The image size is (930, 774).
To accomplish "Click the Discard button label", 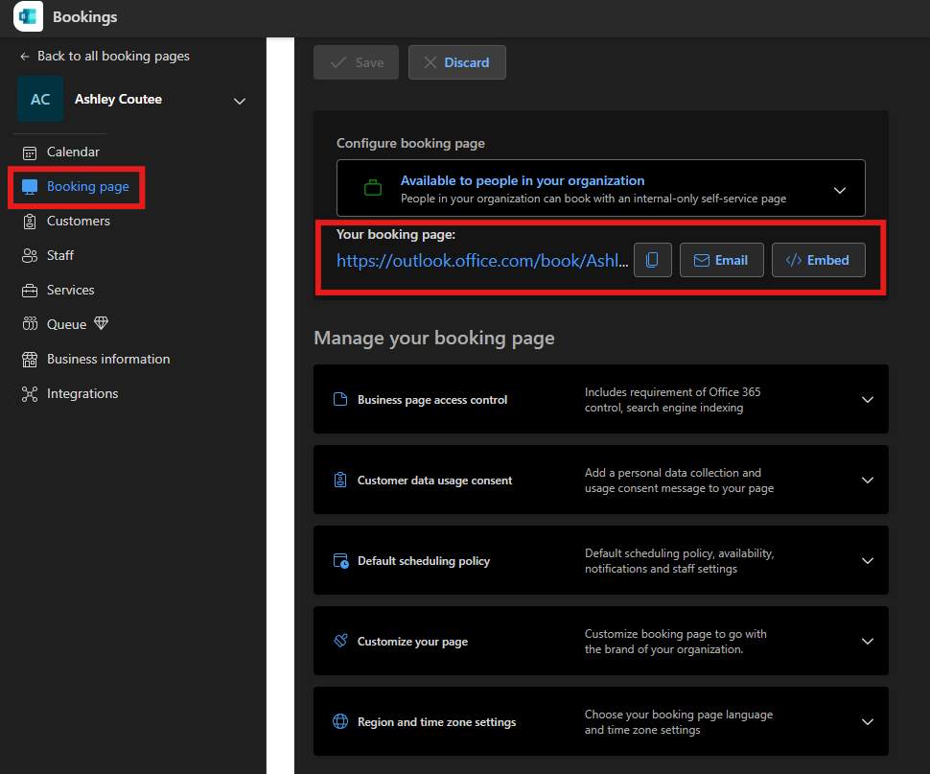I will [x=467, y=62].
